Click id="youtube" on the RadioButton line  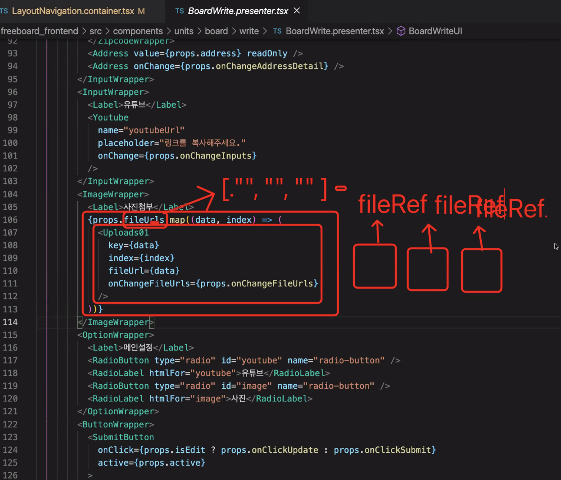click(x=252, y=360)
